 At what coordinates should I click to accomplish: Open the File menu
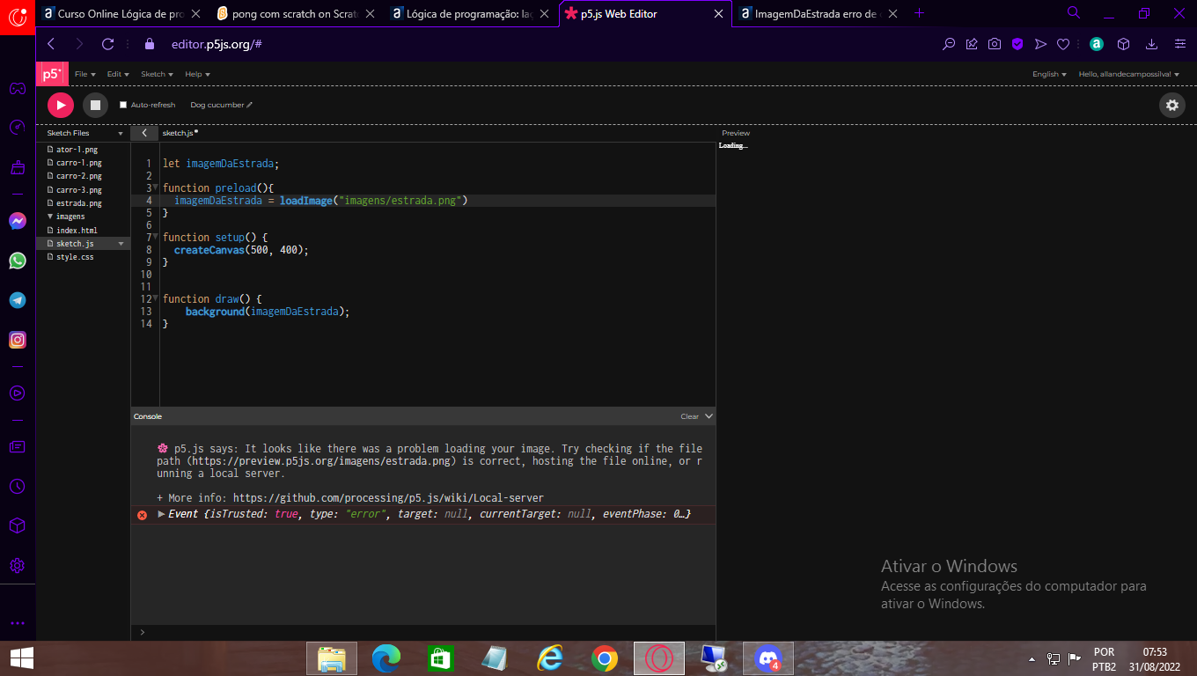(x=85, y=74)
